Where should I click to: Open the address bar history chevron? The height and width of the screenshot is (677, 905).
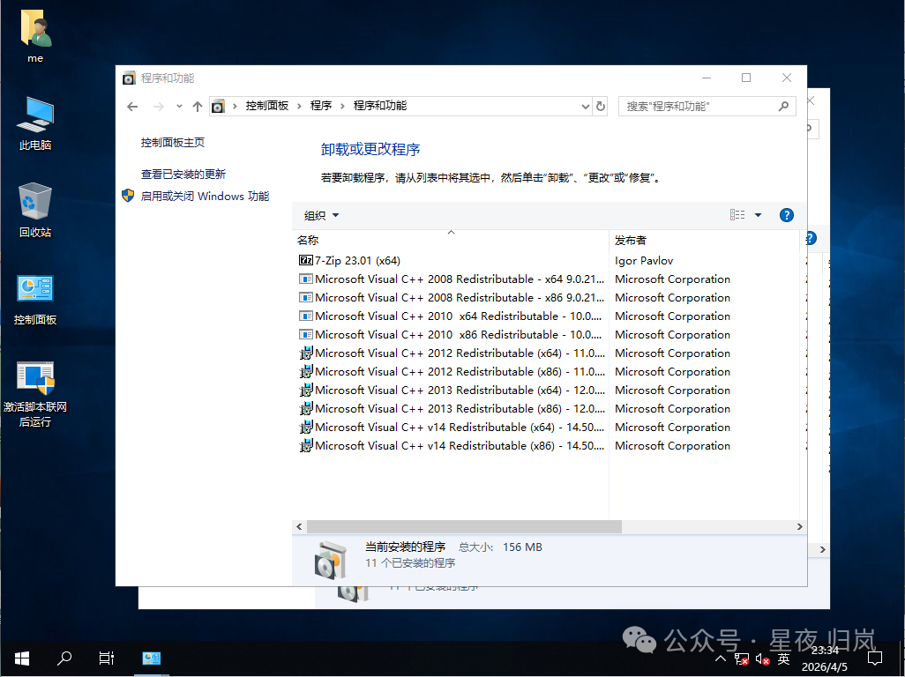pyautogui.click(x=585, y=106)
